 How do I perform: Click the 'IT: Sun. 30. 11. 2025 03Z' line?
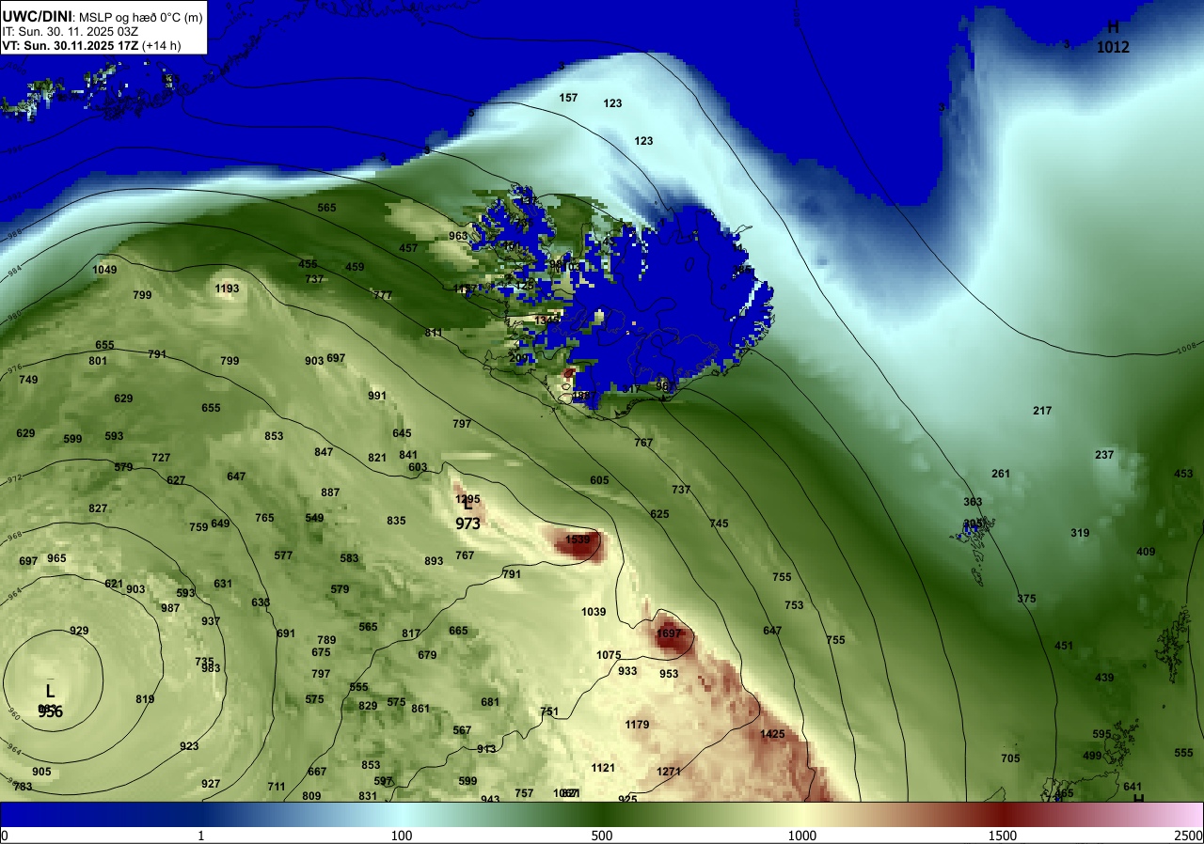click(x=71, y=31)
